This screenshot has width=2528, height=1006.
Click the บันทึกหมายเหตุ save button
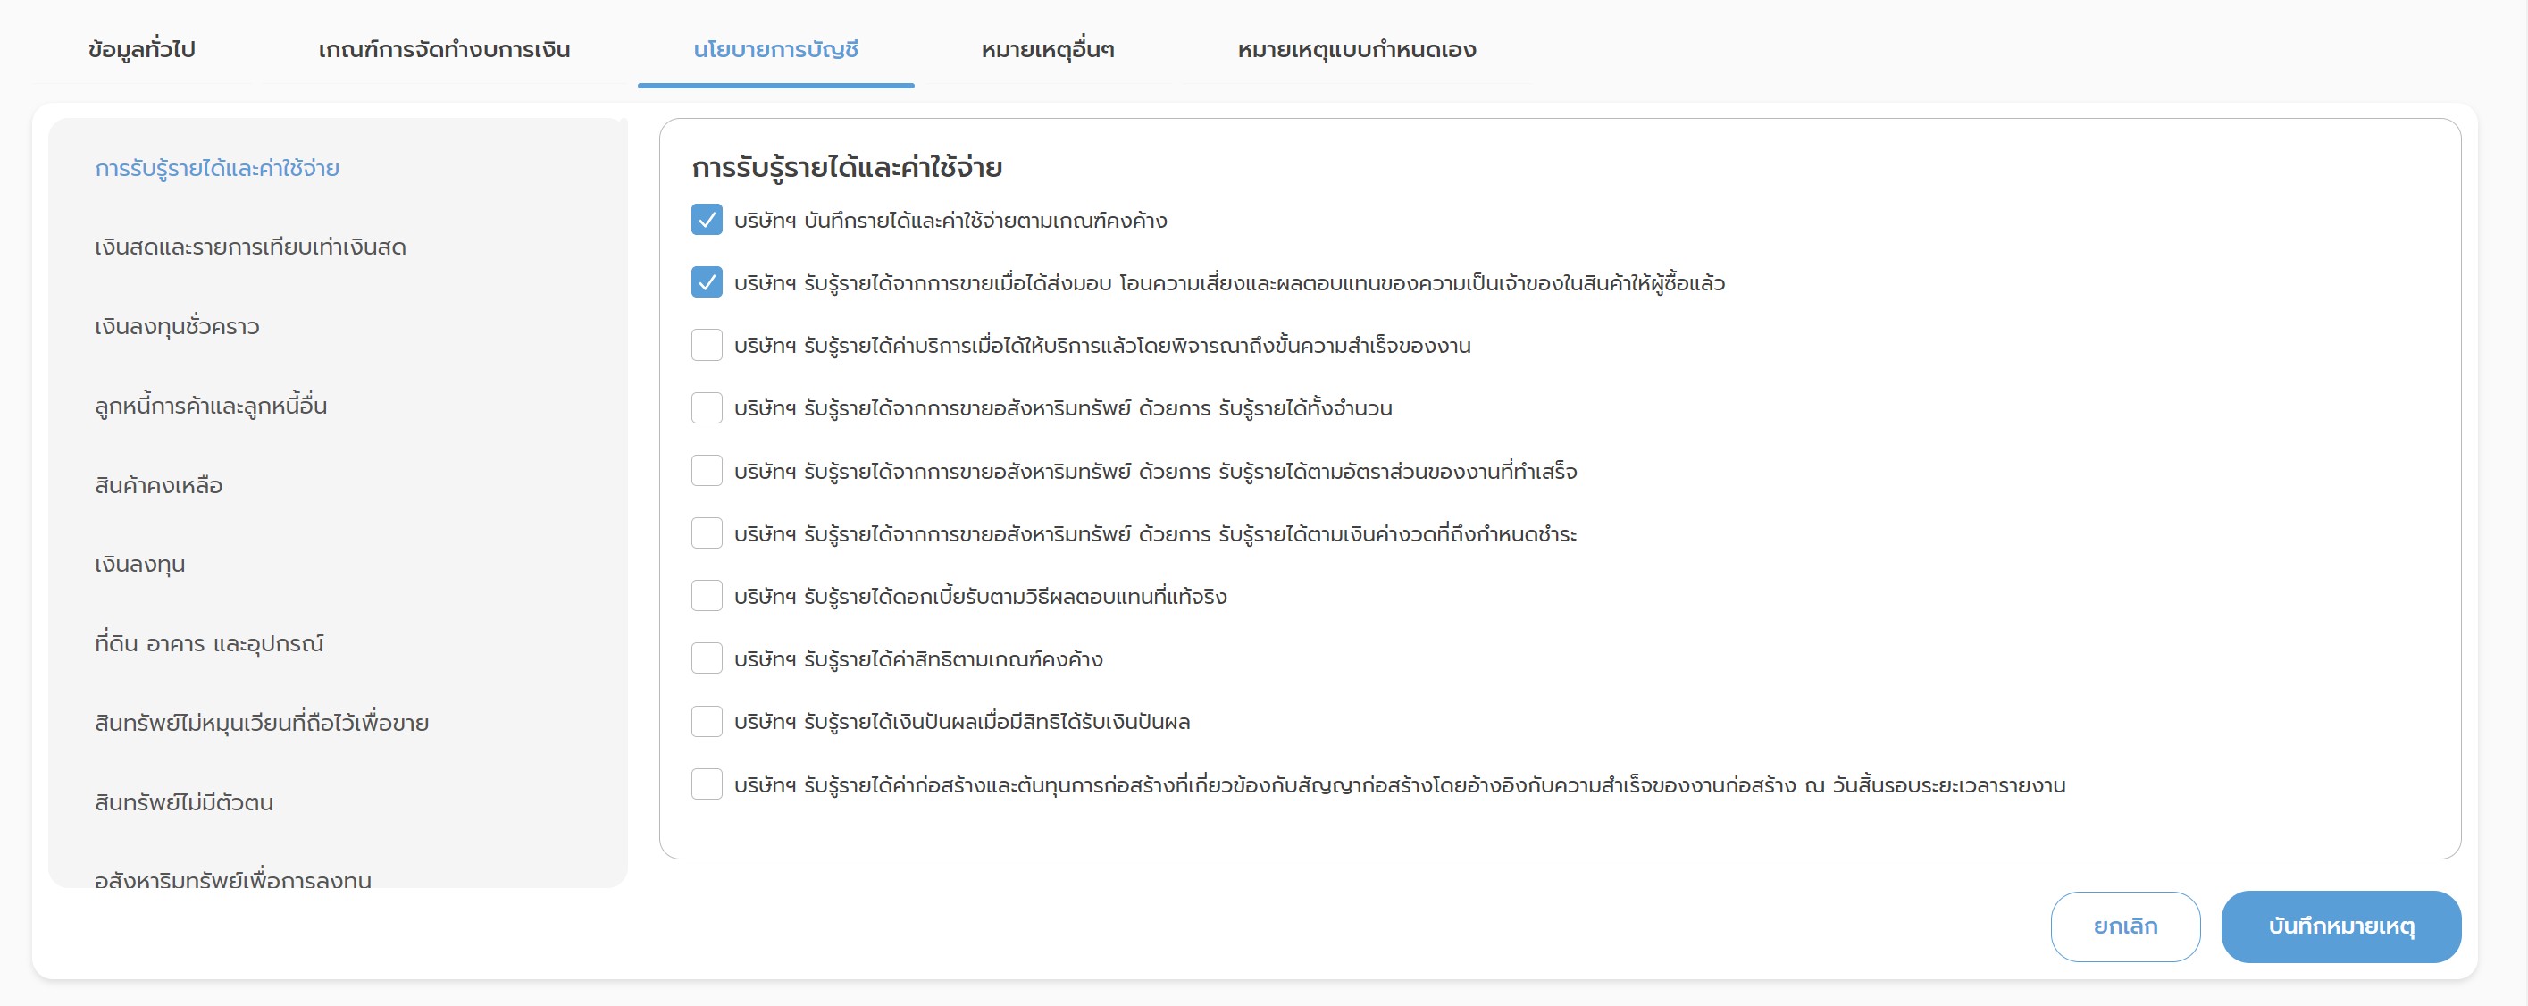(2340, 926)
